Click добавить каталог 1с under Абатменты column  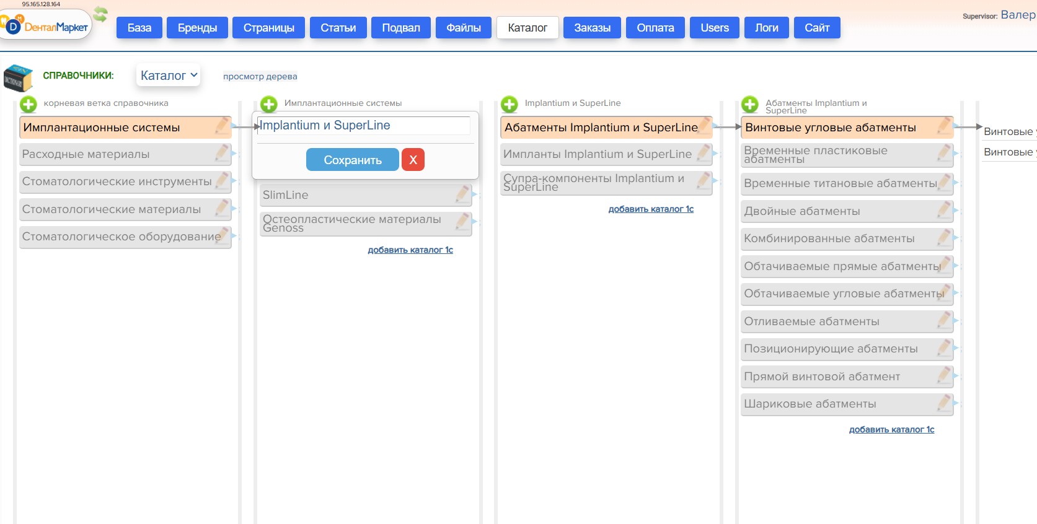(x=891, y=429)
